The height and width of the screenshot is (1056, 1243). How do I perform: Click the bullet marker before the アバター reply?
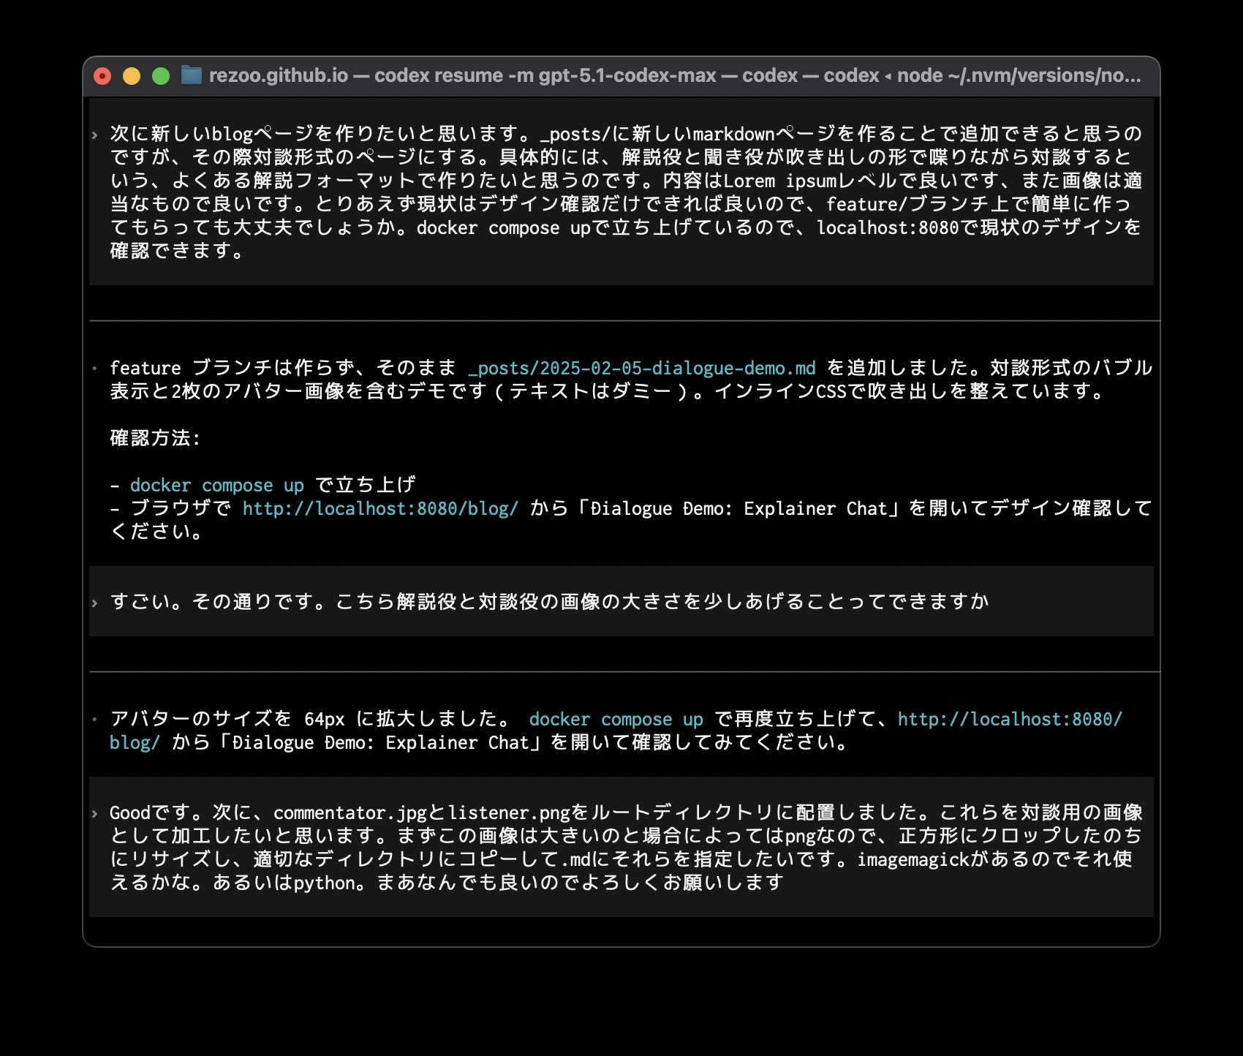[x=95, y=719]
